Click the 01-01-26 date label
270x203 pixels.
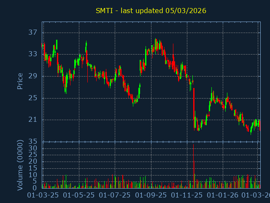pos(223,195)
